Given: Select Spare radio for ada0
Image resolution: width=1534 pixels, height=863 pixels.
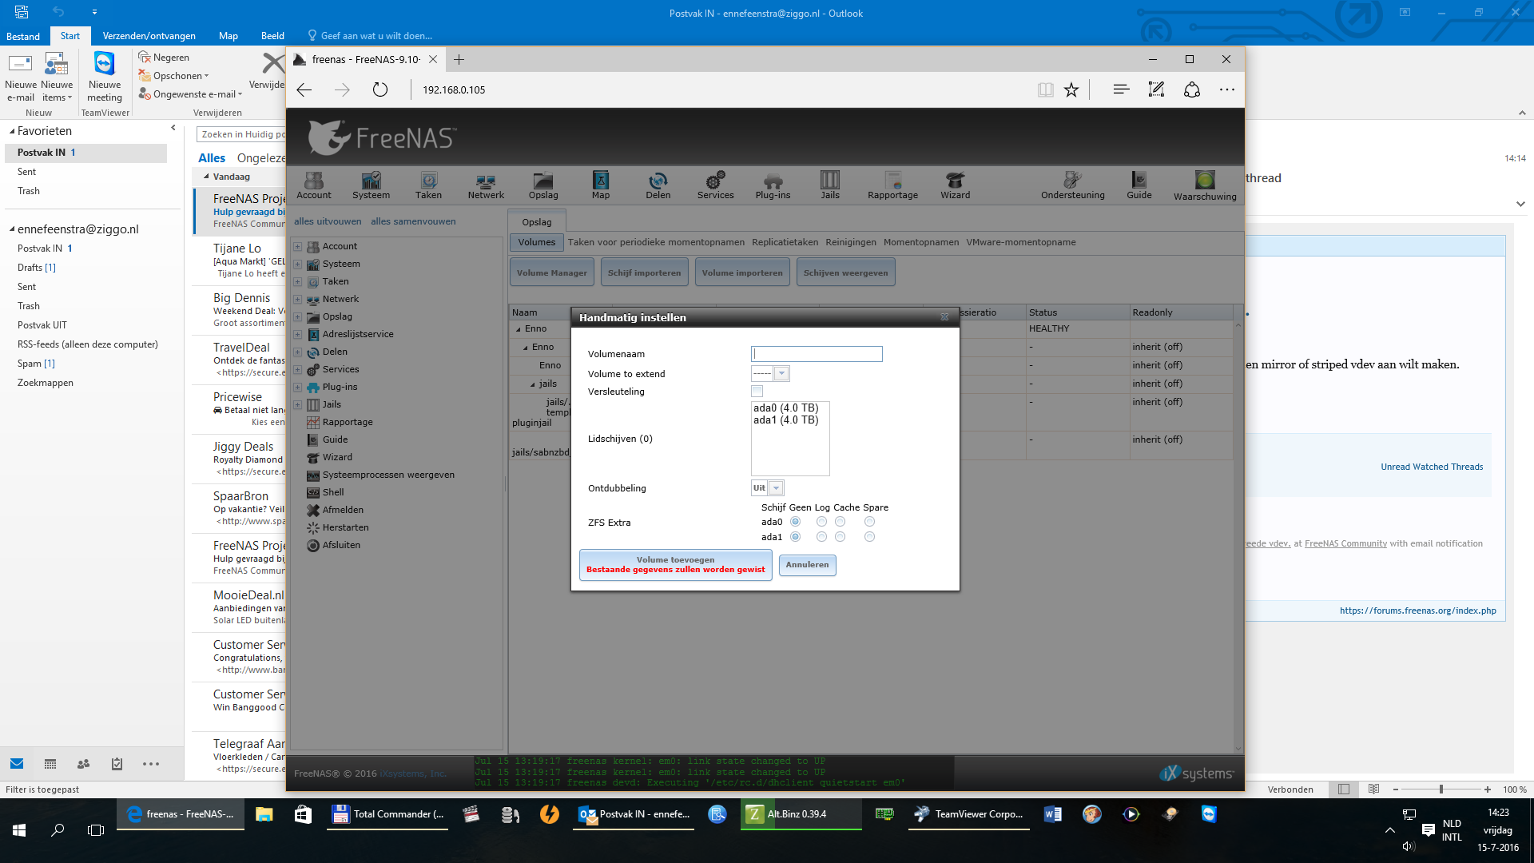Looking at the screenshot, I should (869, 522).
